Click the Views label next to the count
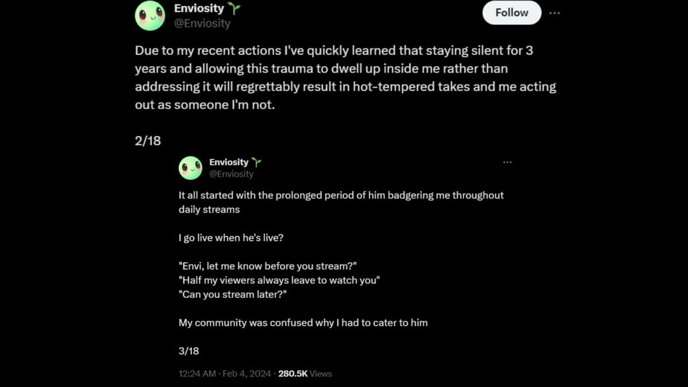The height and width of the screenshot is (387, 688). tap(320, 373)
